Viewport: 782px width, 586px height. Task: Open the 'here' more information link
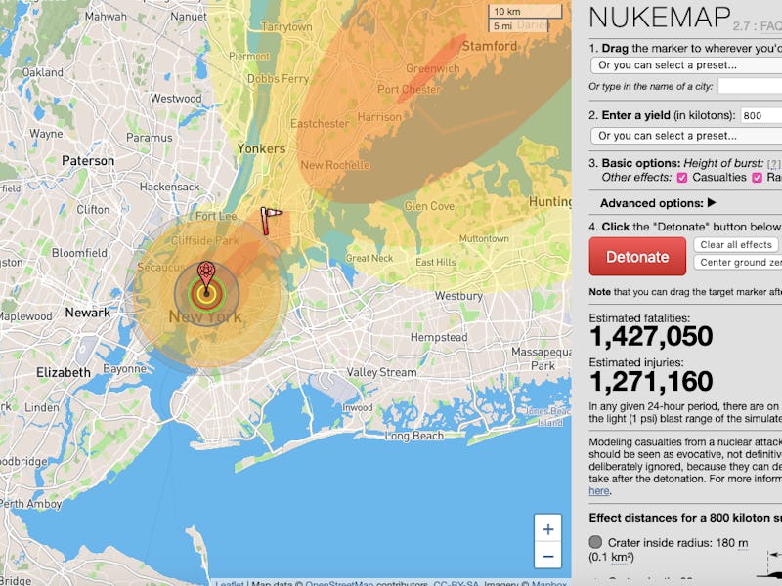[597, 491]
